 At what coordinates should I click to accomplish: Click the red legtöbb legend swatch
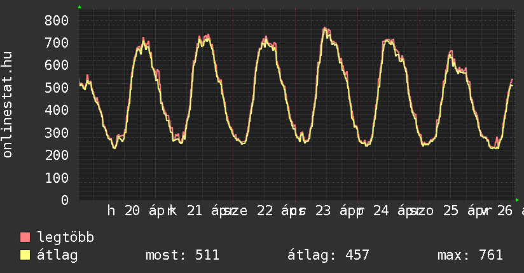(25, 238)
